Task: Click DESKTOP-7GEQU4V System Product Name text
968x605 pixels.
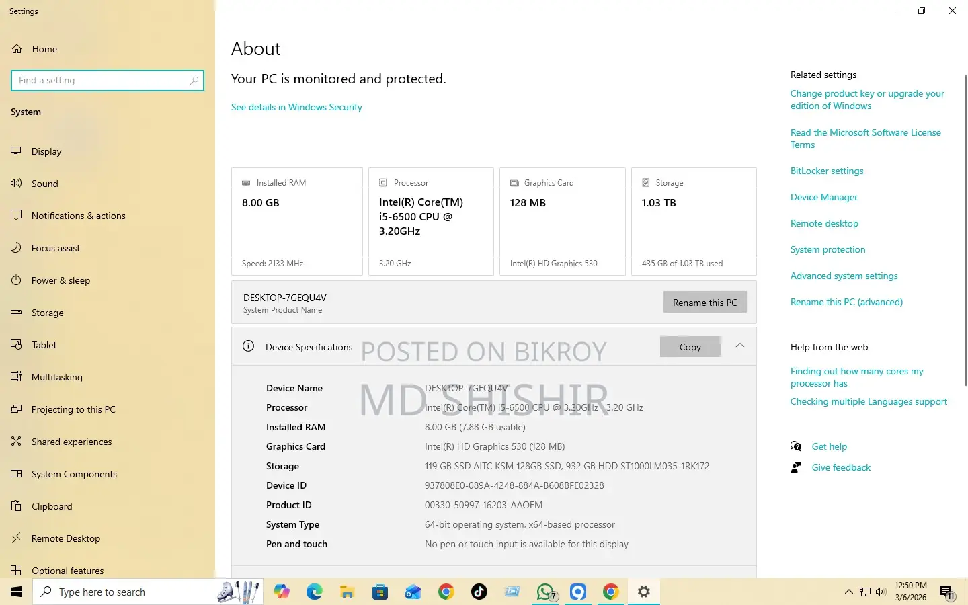Action: pos(285,303)
